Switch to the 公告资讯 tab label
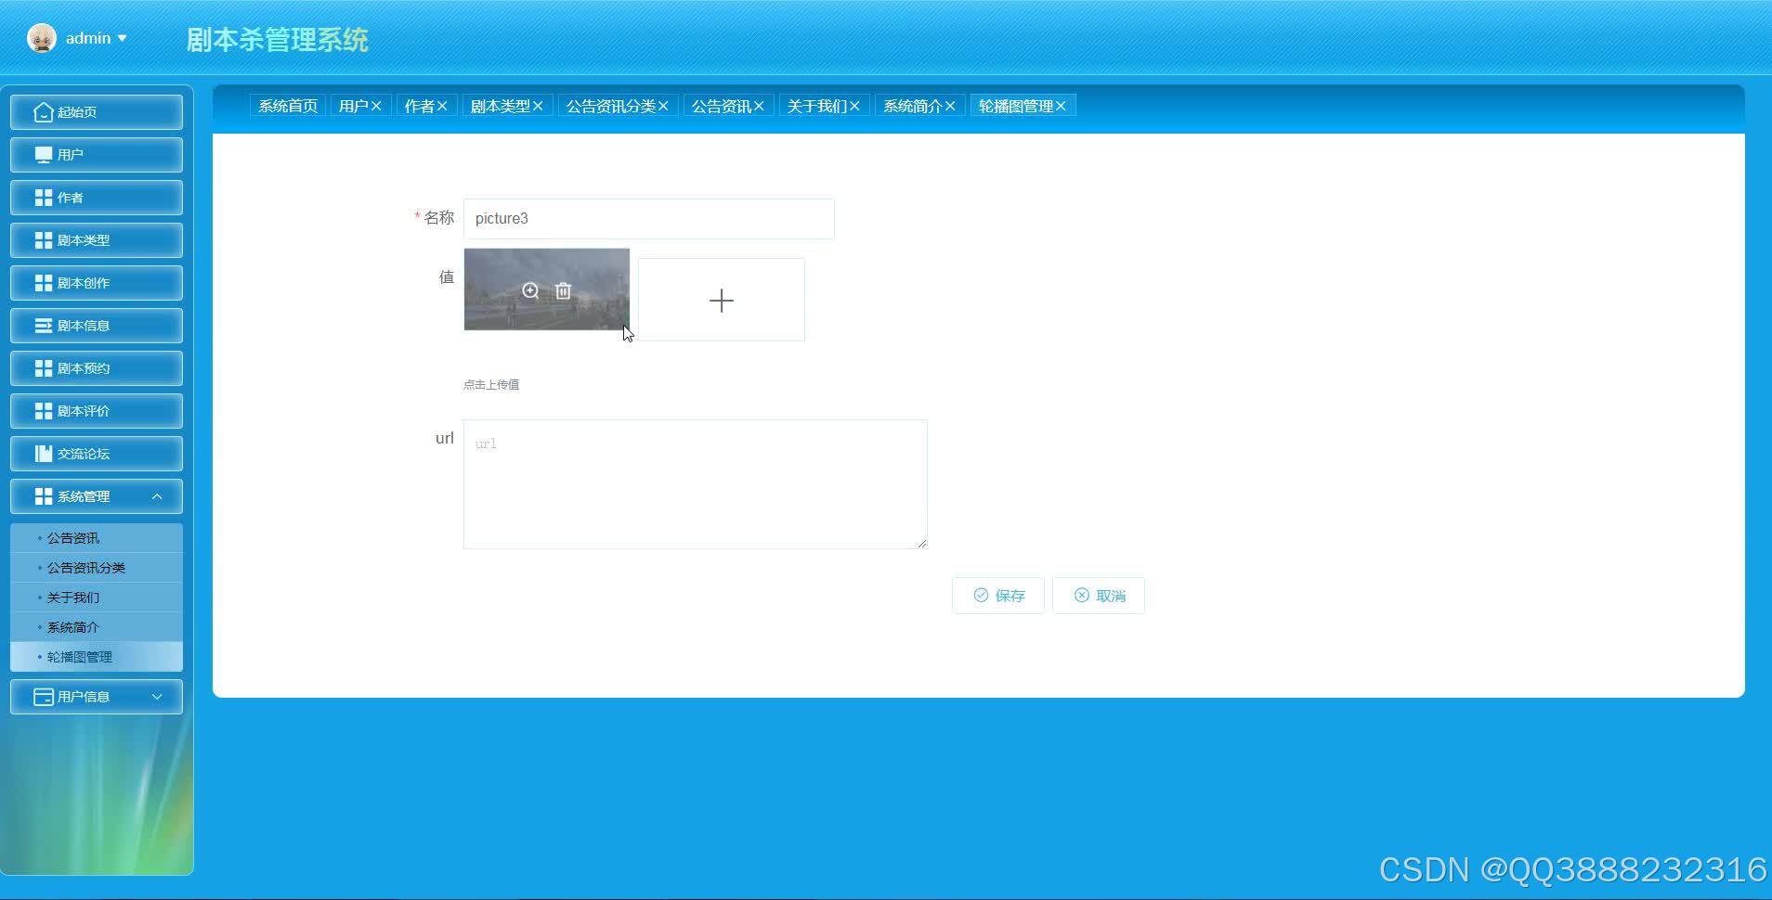Viewport: 1772px width, 900px height. click(x=721, y=106)
